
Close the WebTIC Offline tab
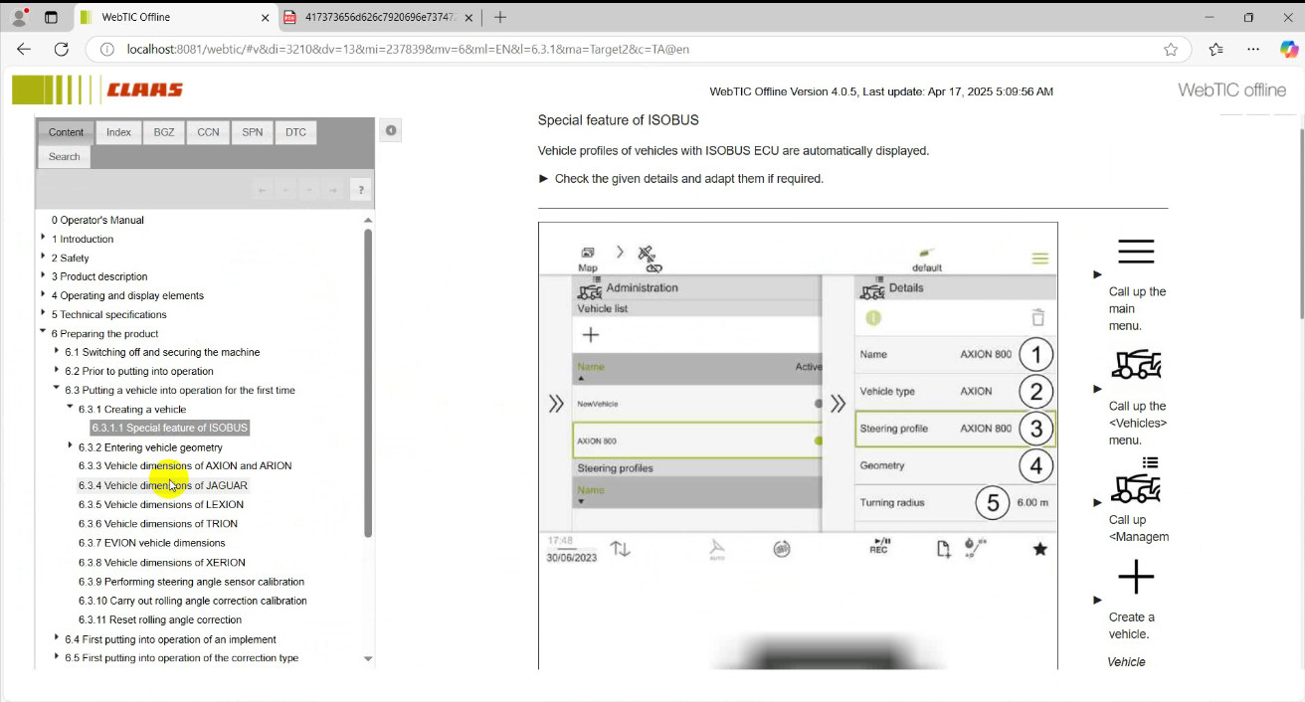pyautogui.click(x=266, y=17)
